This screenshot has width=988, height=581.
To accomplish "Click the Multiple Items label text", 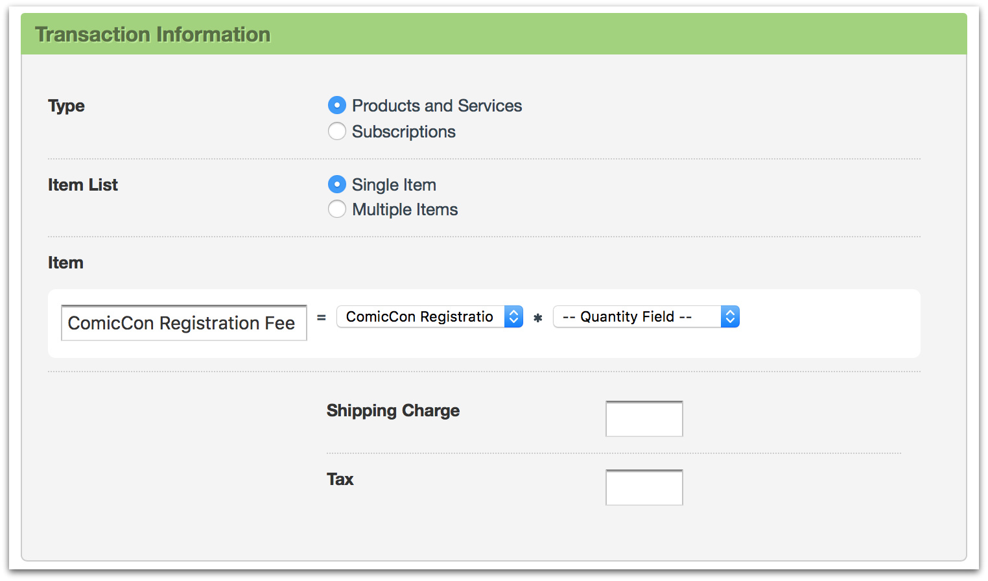I will pos(405,209).
